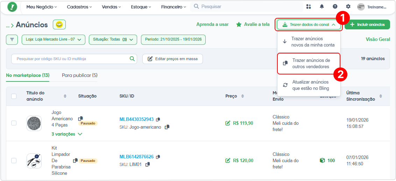Click Incluir anúncios button
This screenshot has width=396, height=181.
367,25
